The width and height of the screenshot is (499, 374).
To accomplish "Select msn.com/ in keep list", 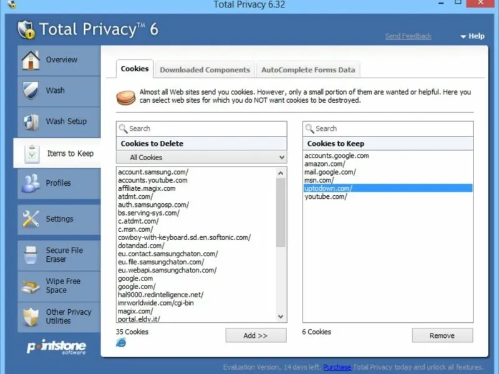I will [319, 180].
